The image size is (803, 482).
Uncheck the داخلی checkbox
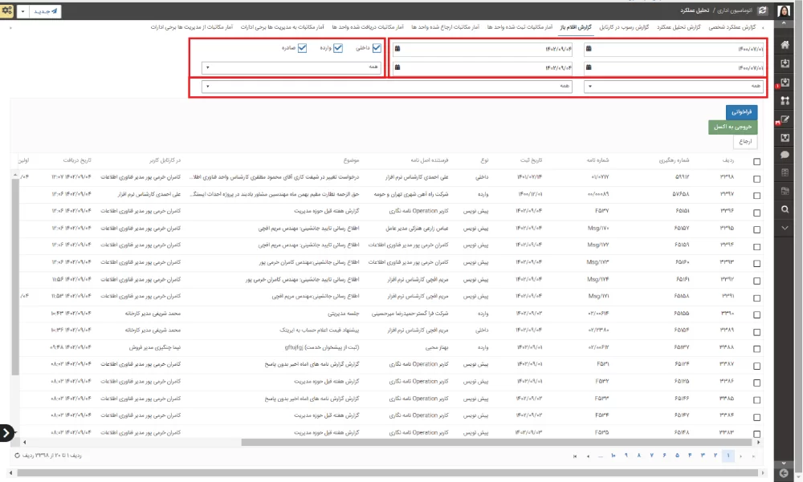click(376, 47)
